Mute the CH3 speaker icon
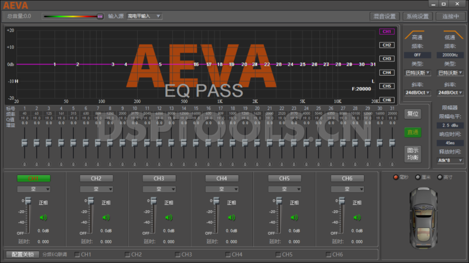 169,217
